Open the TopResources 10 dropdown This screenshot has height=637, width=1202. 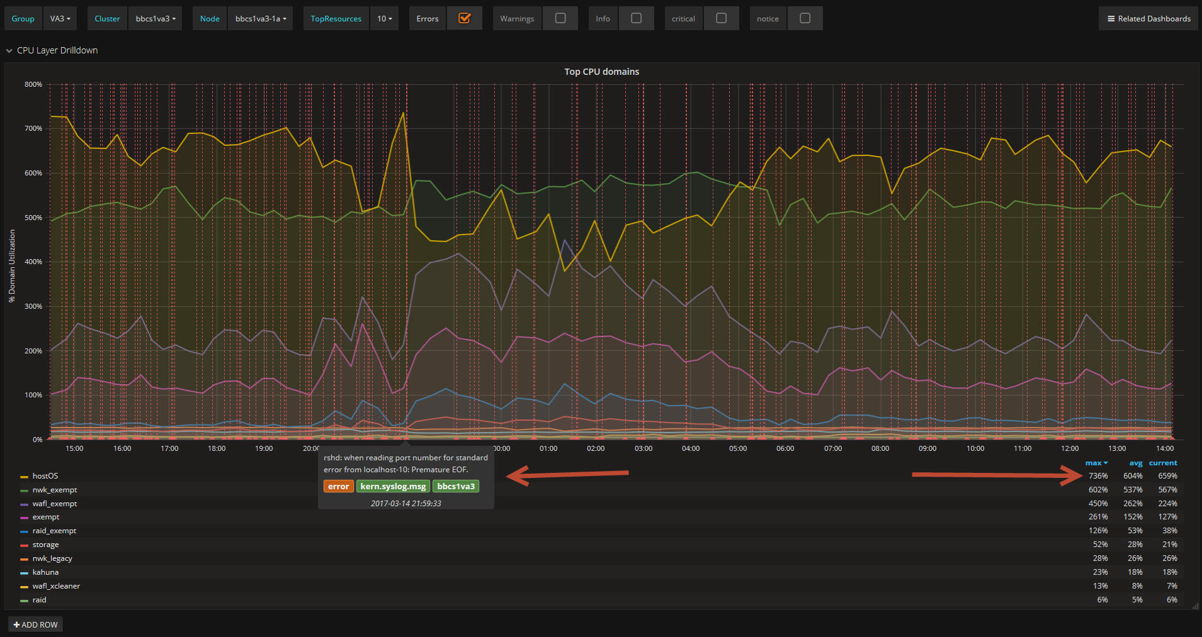384,19
